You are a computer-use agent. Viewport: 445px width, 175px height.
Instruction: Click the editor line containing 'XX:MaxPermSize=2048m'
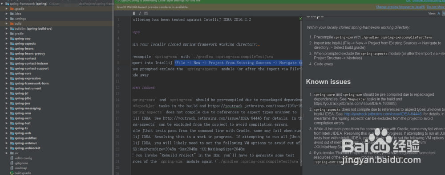tap(188, 149)
